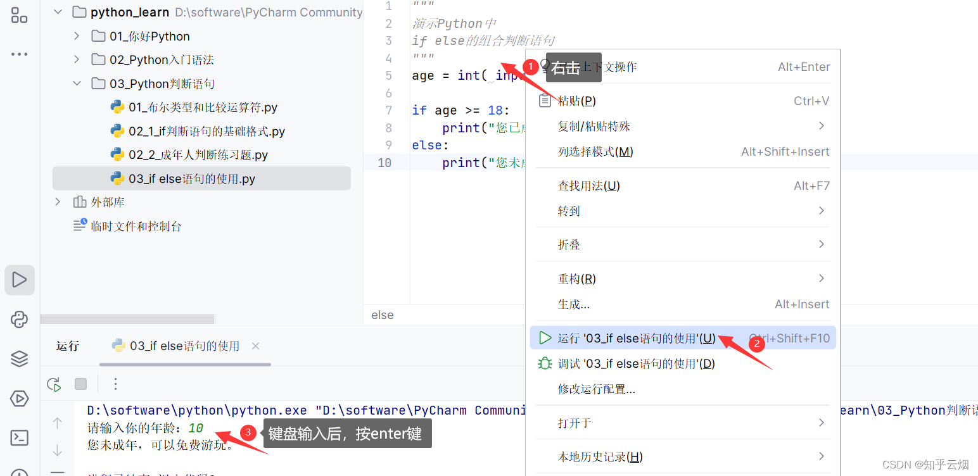Screen dimensions: 978x476
Task: Open the 本地历史记录 submenu
Action: pos(683,456)
